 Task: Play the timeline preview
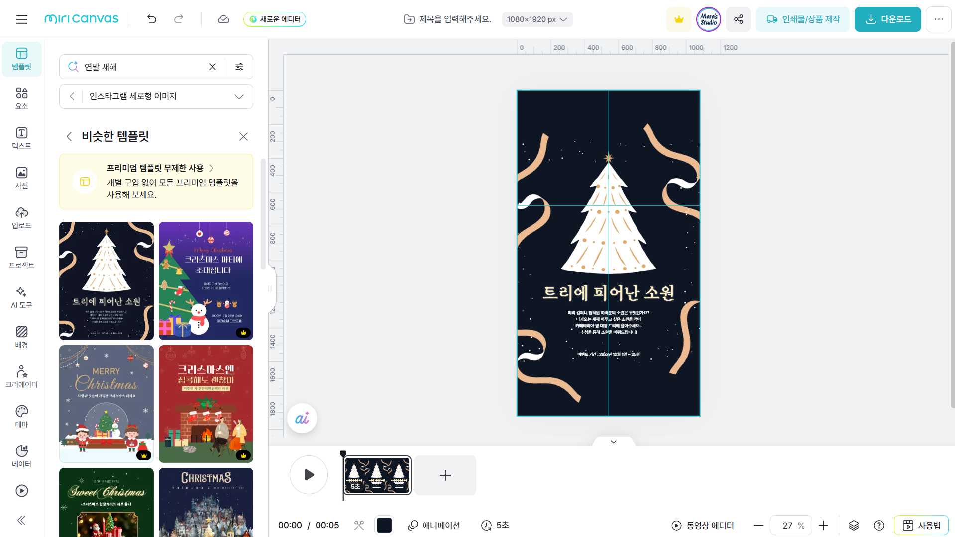(309, 475)
